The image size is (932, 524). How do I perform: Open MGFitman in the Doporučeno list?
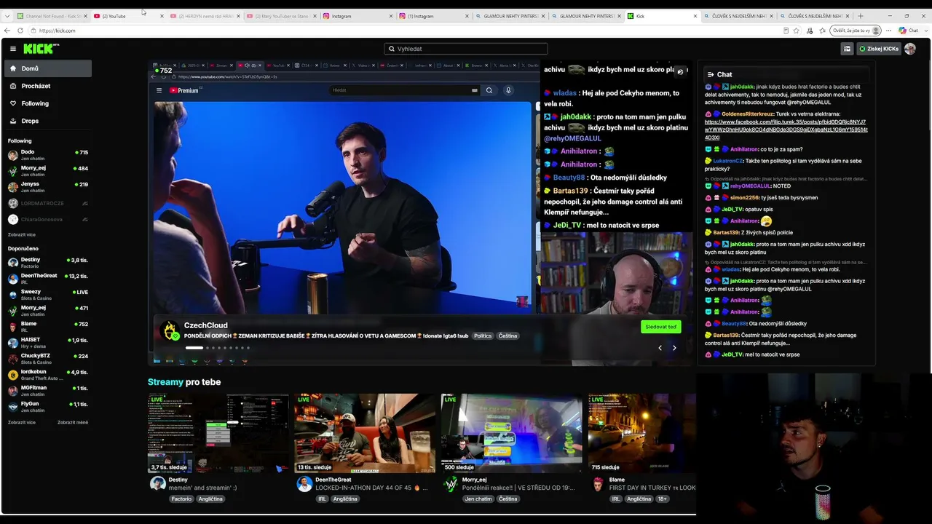[47, 391]
